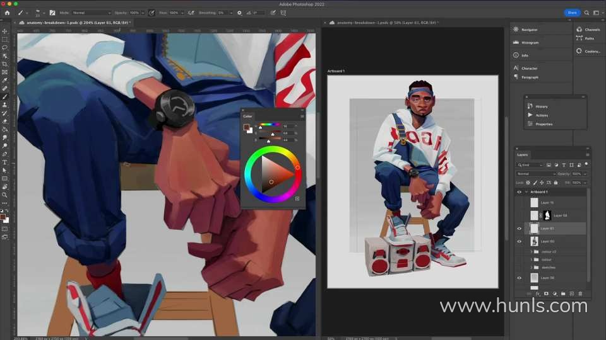Select the Frame tool
This screenshot has width=606, height=340.
(x=4, y=72)
